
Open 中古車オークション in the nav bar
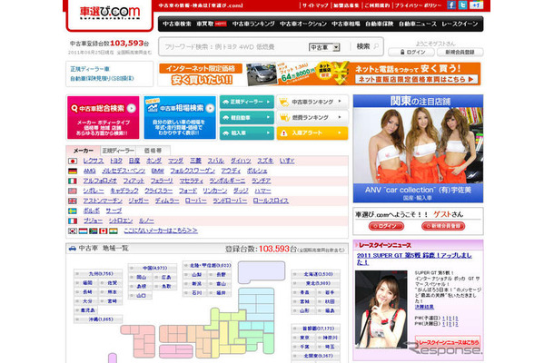click(303, 24)
